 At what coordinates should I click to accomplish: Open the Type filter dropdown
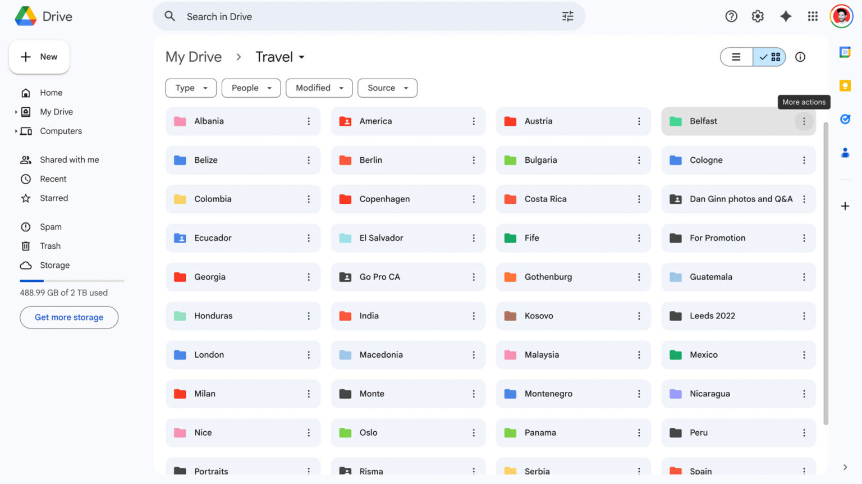click(x=191, y=88)
